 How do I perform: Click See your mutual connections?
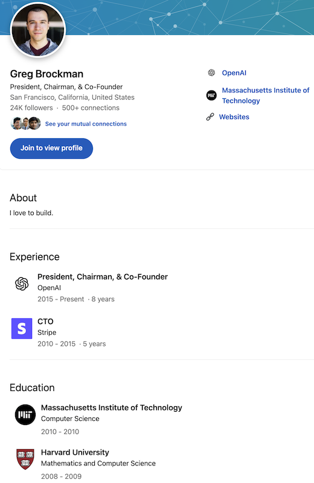(86, 124)
